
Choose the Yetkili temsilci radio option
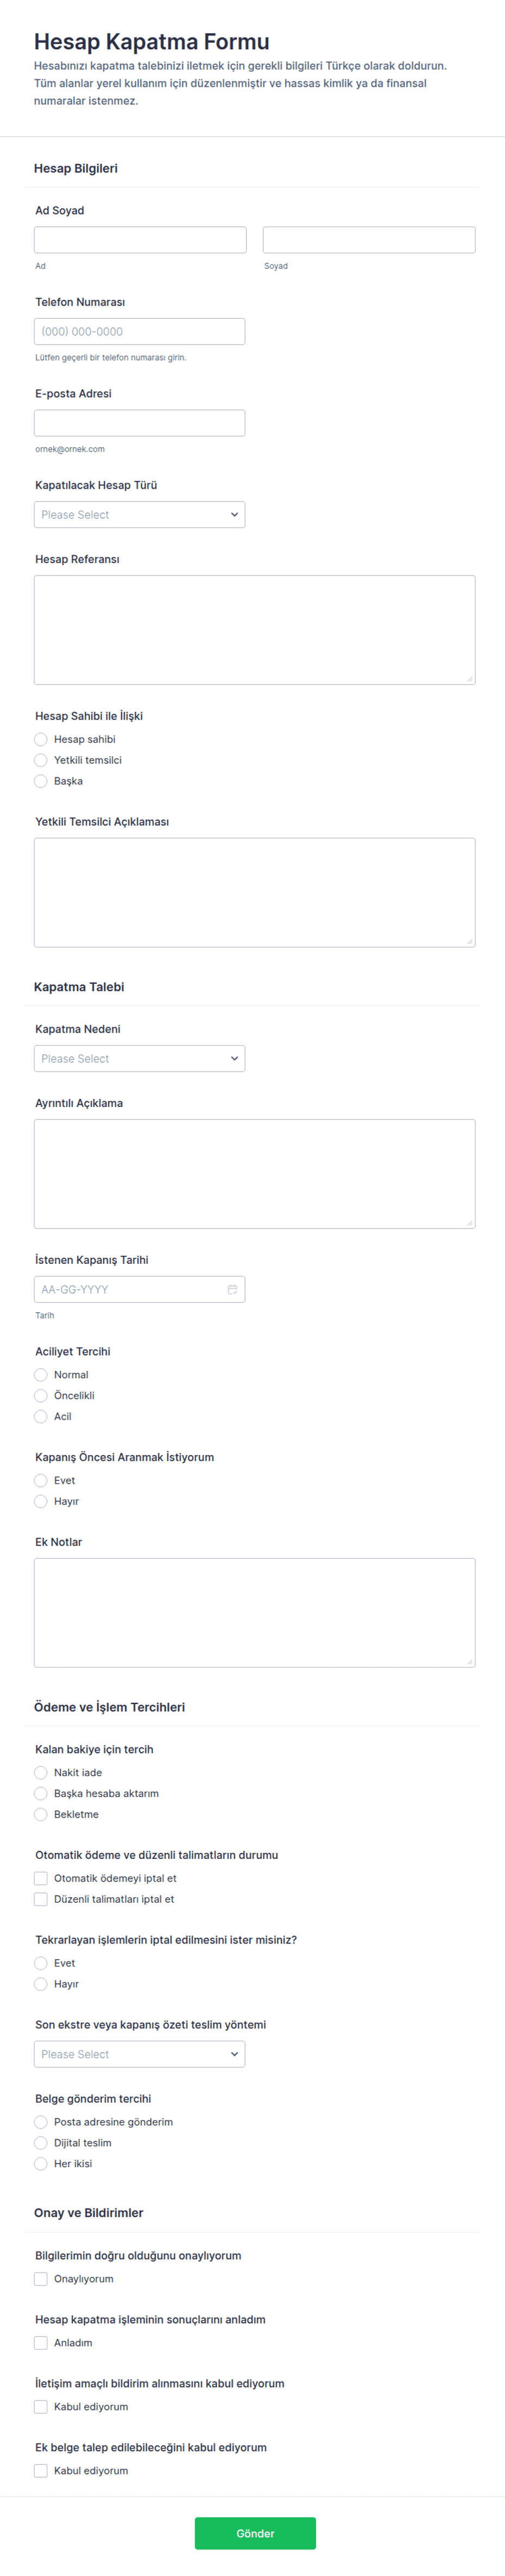(41, 760)
